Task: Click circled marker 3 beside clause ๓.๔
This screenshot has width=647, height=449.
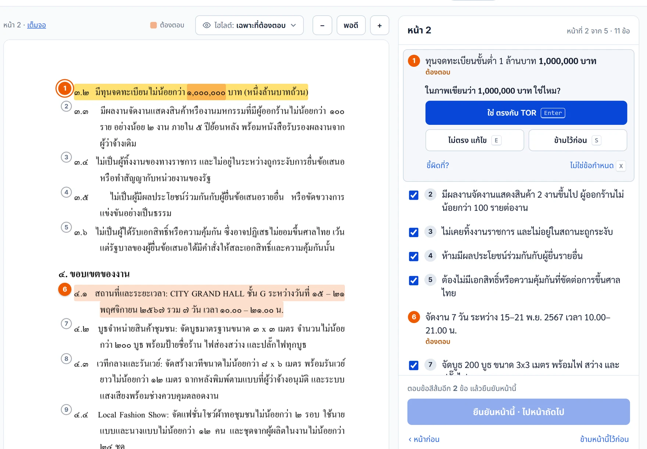Action: tap(66, 157)
